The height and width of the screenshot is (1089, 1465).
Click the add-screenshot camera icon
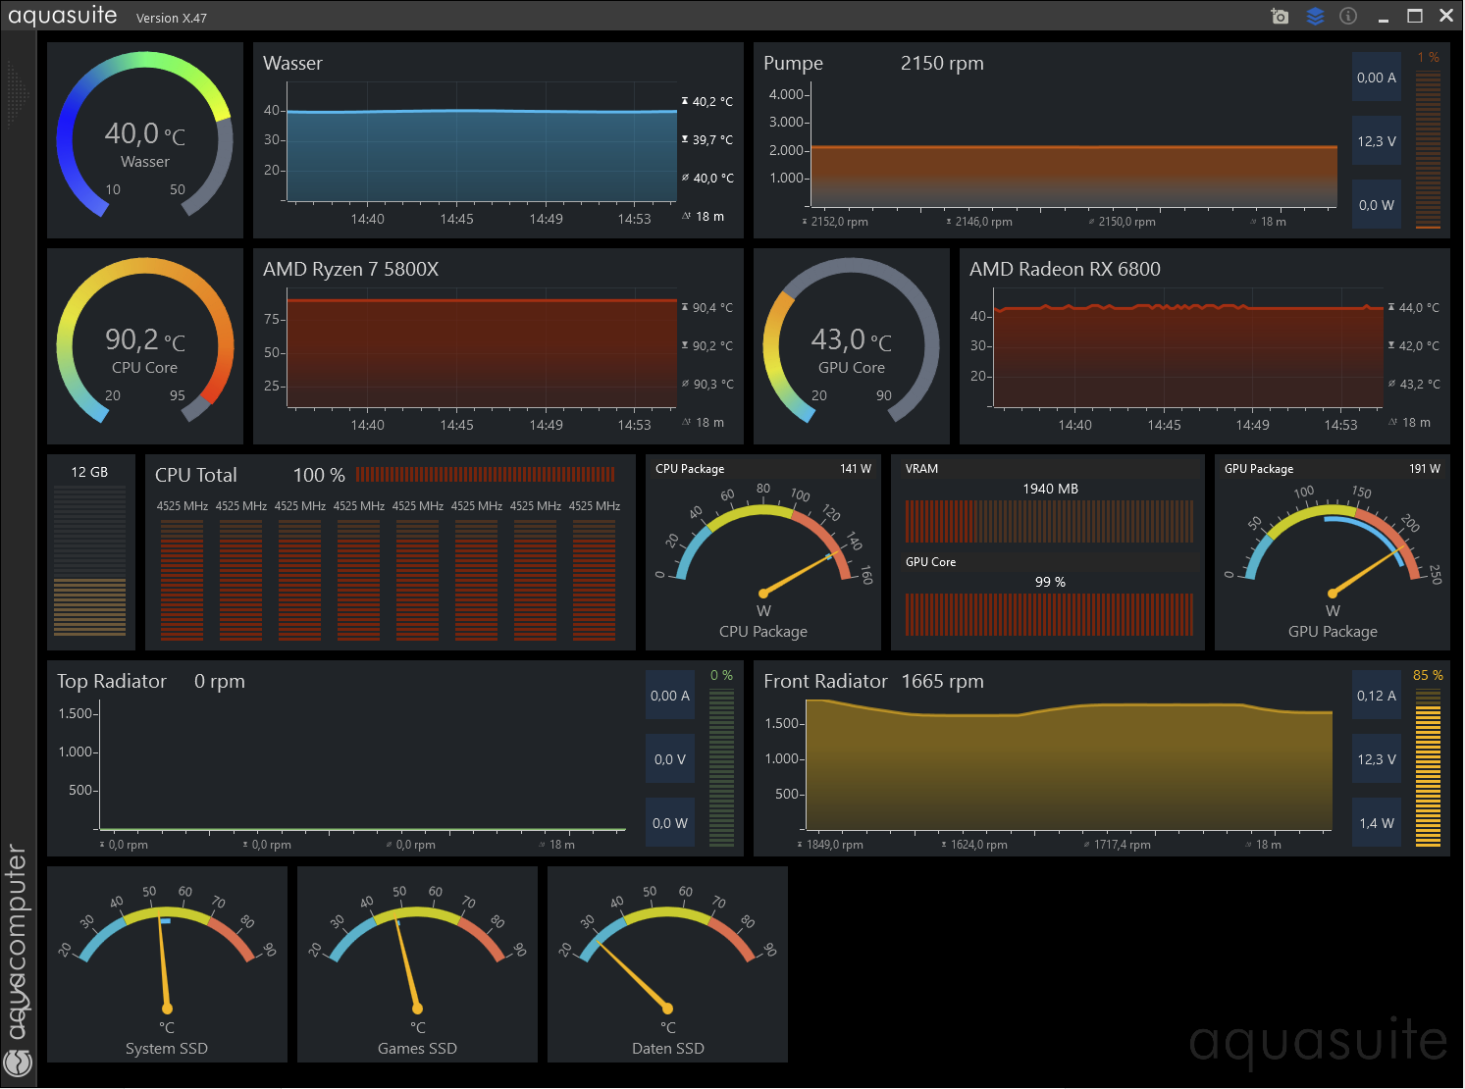point(1280,16)
